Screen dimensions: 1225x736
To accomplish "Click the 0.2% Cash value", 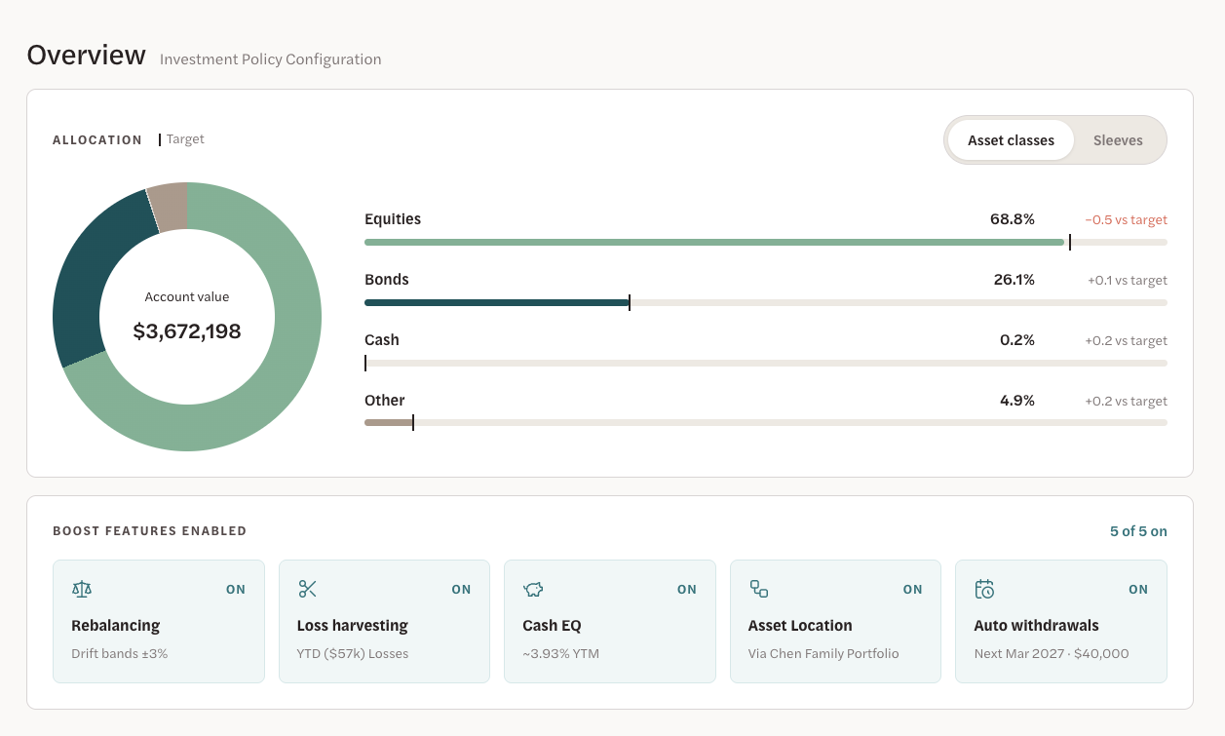I will (x=1017, y=340).
